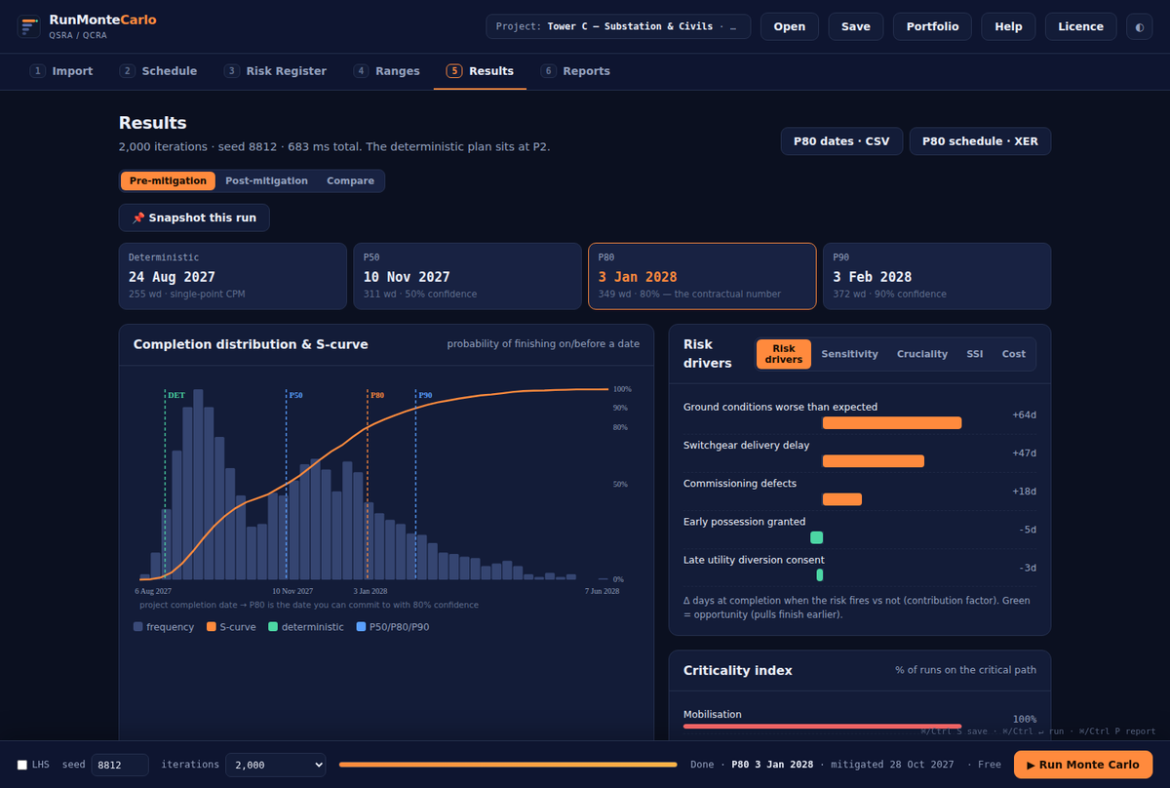The height and width of the screenshot is (788, 1170).
Task: Open the Risk Register tab
Action: click(x=275, y=71)
